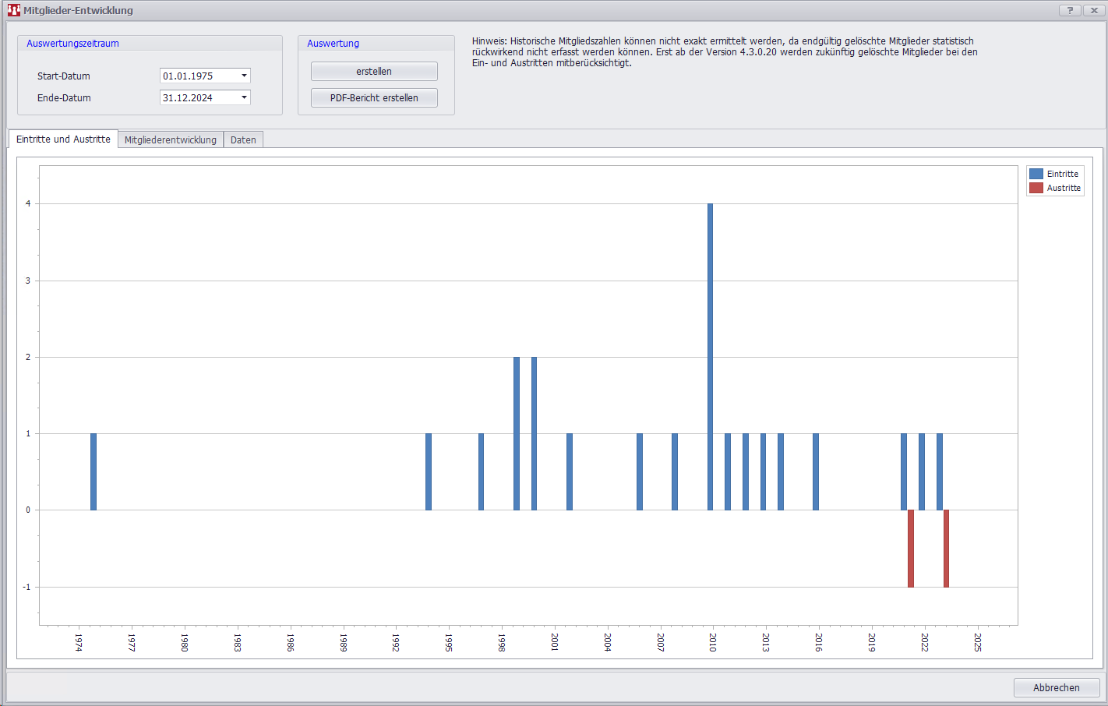Screen dimensions: 1108x706
Task: Switch to the Mitgliederentwicklung tab
Action: pos(170,139)
